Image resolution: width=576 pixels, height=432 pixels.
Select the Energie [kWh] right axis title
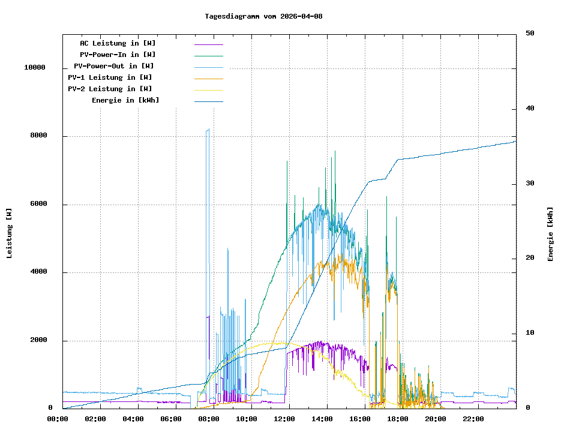[x=550, y=234]
